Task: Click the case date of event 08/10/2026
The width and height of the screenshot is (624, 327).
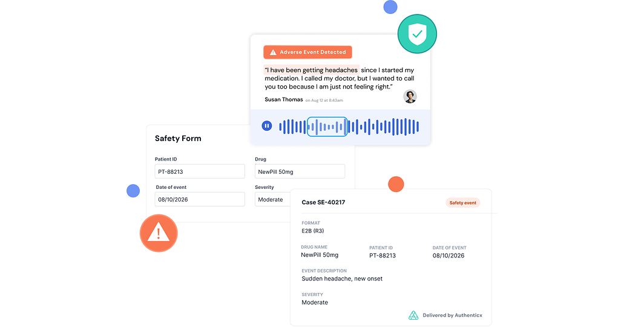Action: pos(448,256)
